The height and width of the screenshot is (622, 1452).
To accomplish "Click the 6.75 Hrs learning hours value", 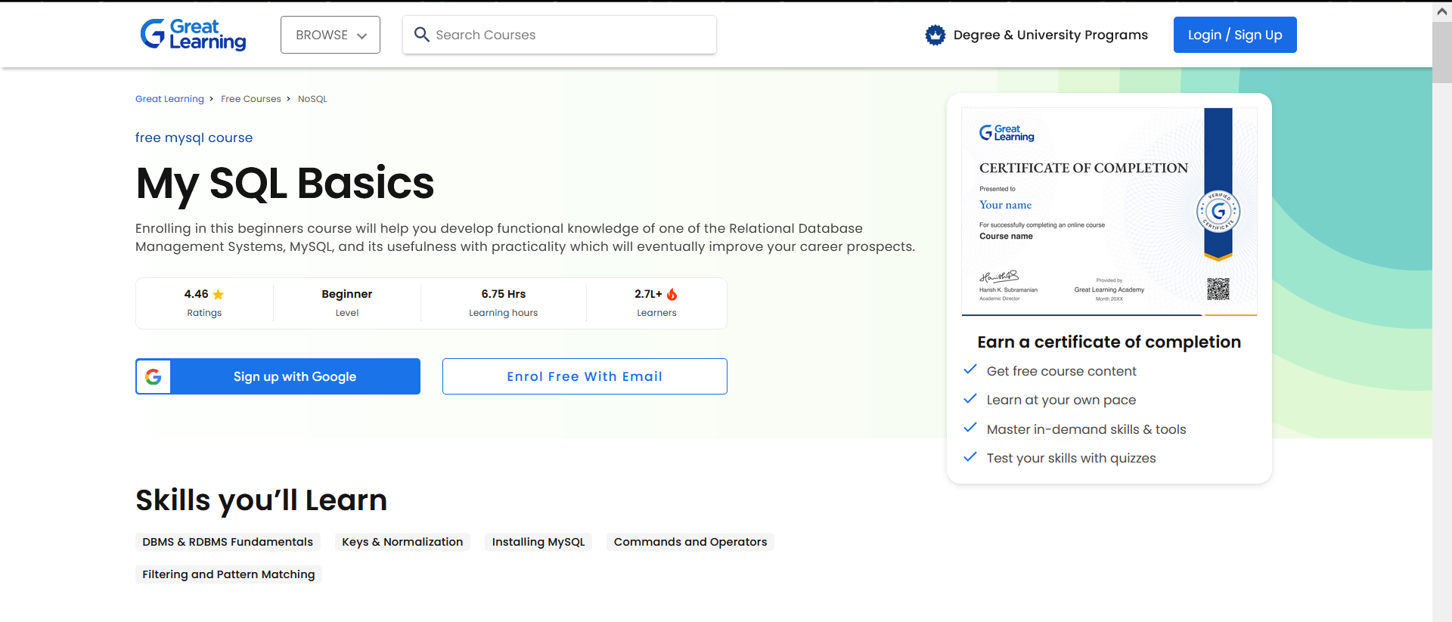I will pyautogui.click(x=504, y=294).
